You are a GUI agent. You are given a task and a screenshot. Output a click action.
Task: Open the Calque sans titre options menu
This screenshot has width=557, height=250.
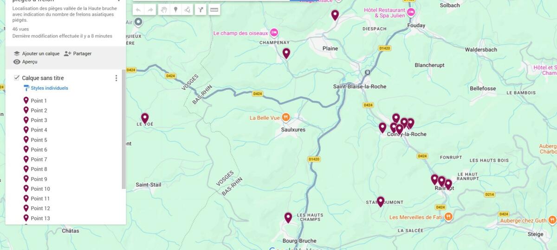[x=116, y=78]
